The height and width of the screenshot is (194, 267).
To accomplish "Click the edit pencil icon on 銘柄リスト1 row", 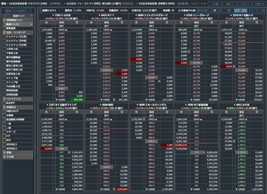I will (31, 24).
